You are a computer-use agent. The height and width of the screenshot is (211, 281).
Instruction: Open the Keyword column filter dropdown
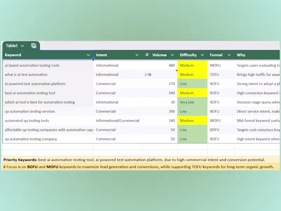coord(89,55)
